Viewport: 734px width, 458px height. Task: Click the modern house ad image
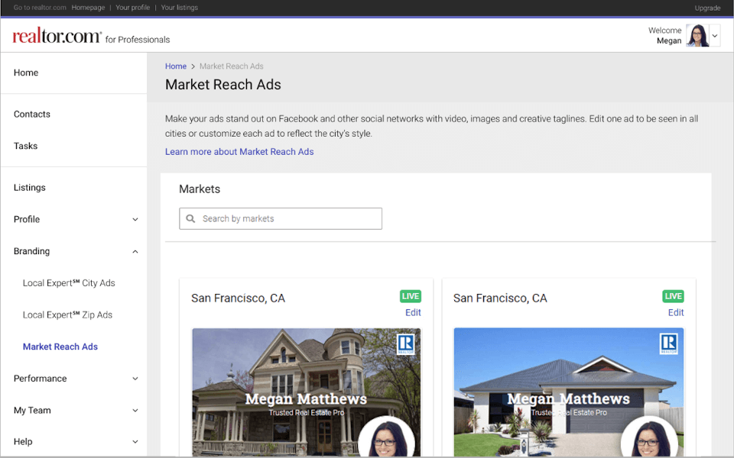coord(568,392)
